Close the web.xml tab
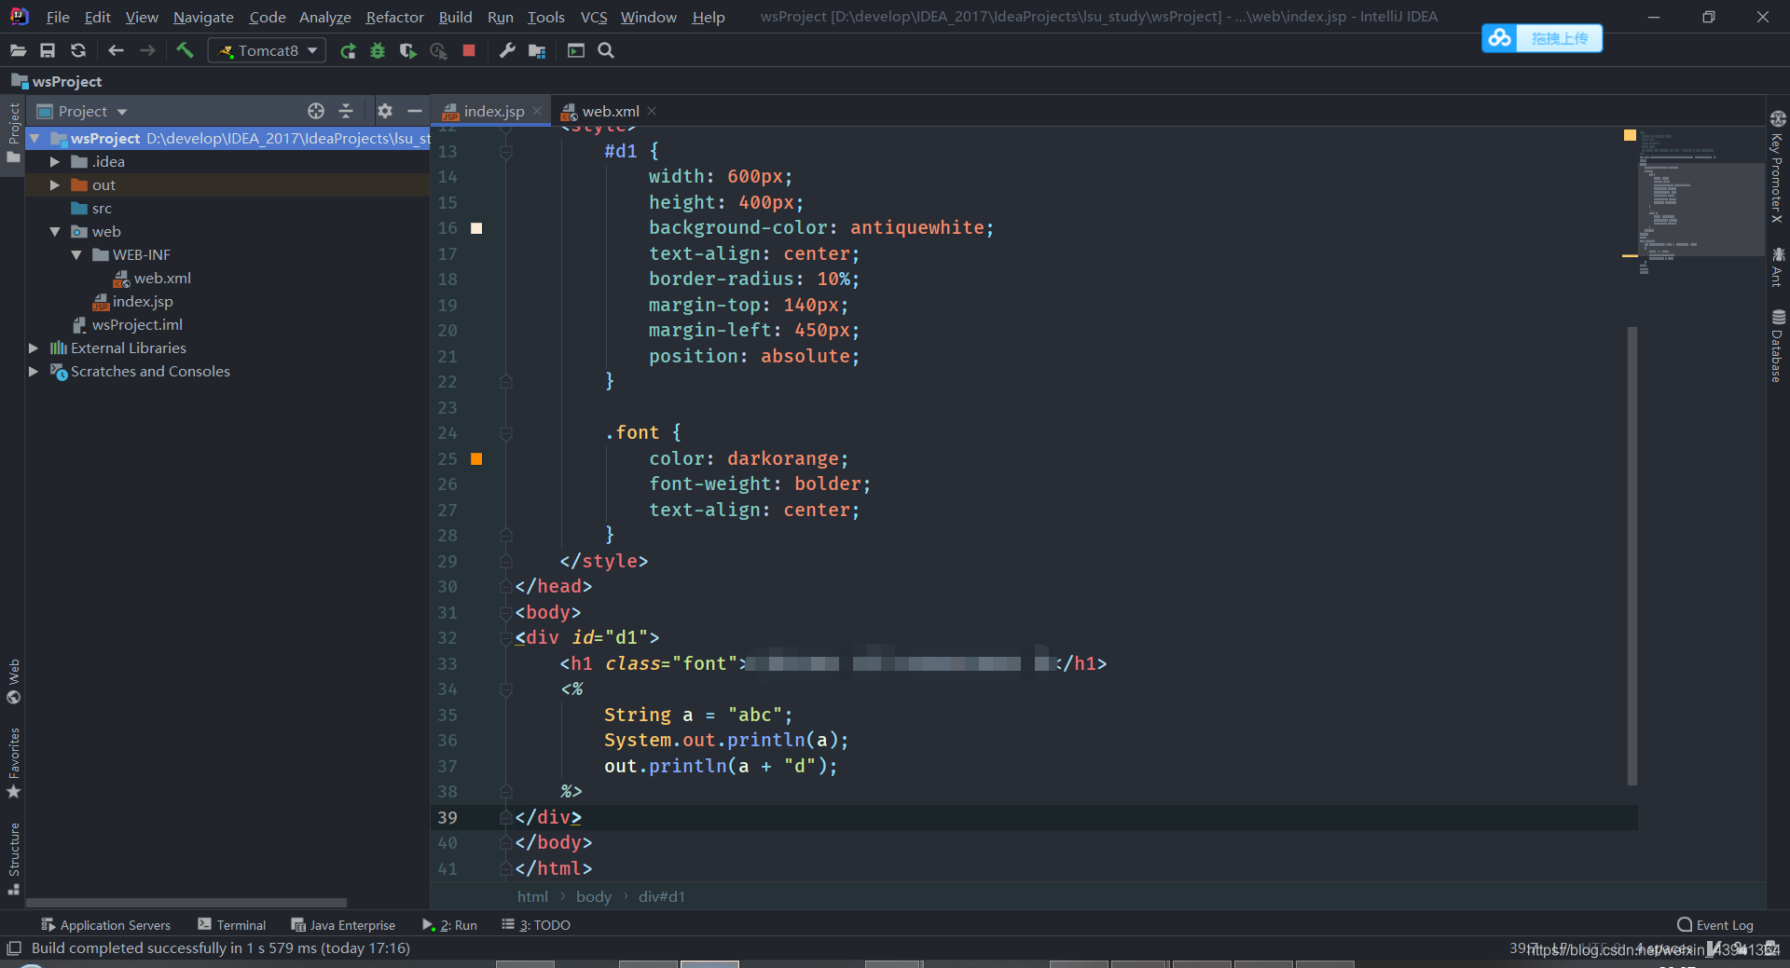The width and height of the screenshot is (1790, 968). [652, 111]
